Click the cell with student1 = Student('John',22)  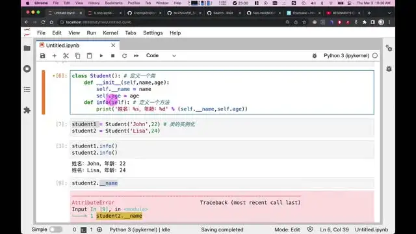pos(222,127)
